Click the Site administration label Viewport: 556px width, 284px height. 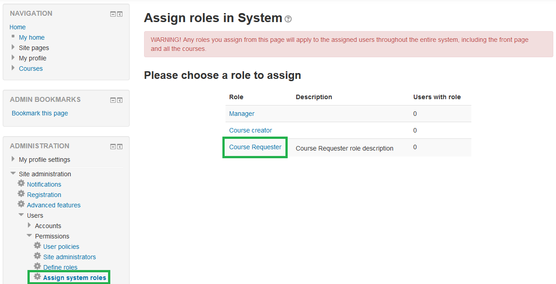tap(45, 174)
